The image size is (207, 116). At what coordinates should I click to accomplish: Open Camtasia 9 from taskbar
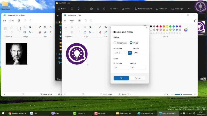click(x=79, y=113)
